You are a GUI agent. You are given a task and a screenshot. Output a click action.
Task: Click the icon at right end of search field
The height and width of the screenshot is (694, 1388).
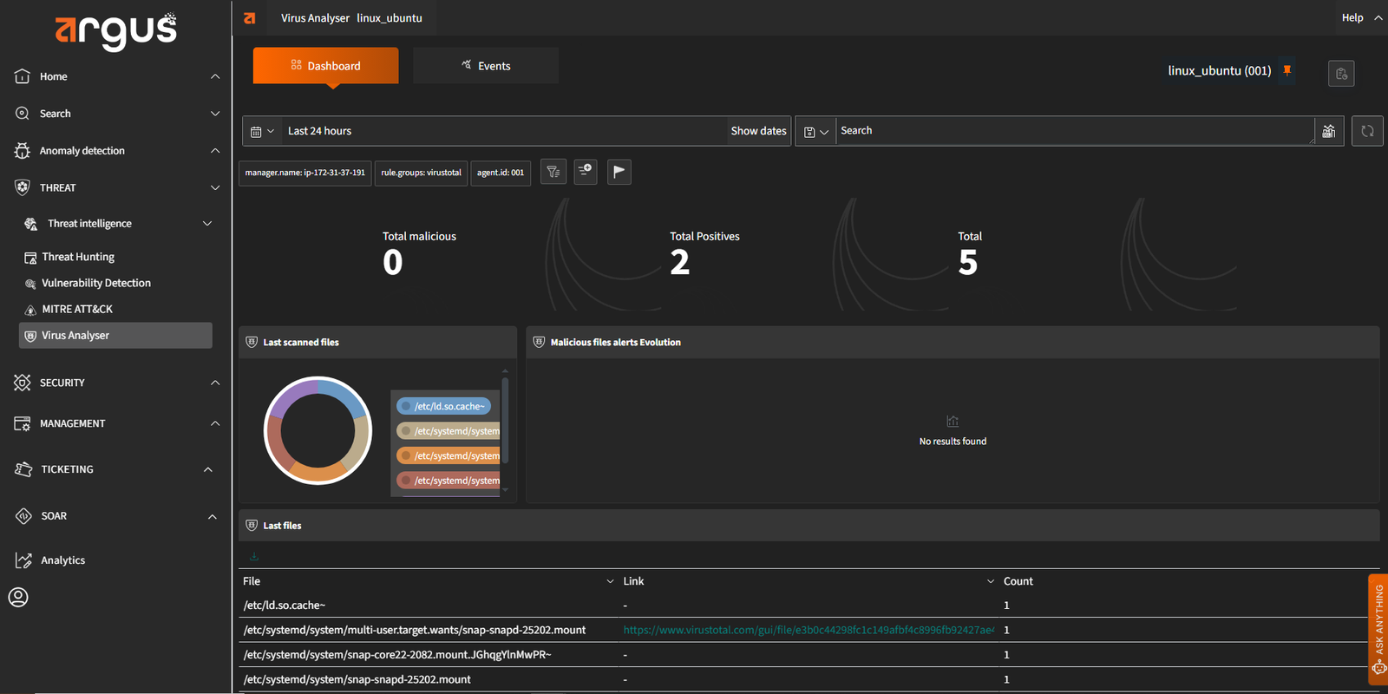click(1329, 131)
